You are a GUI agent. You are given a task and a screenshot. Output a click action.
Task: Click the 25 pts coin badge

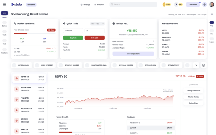click(167, 4)
